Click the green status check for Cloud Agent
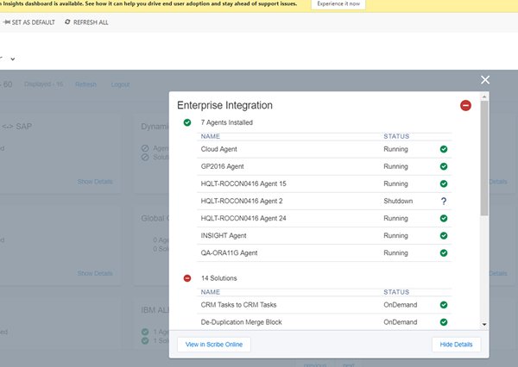This screenshot has height=367, width=518. point(444,149)
